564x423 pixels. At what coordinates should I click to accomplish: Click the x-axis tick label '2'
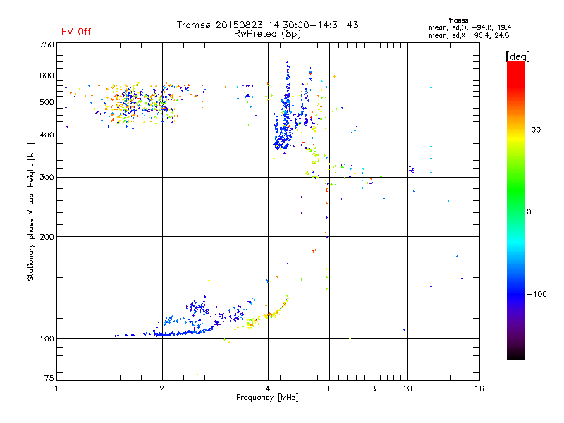pyautogui.click(x=162, y=388)
